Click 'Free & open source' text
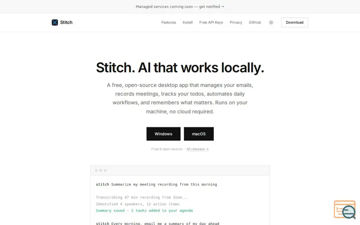This screenshot has height=225, width=360. 166,149
